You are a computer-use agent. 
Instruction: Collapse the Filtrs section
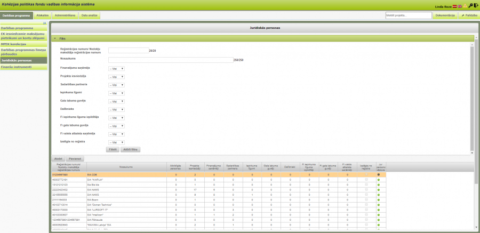coord(55,39)
